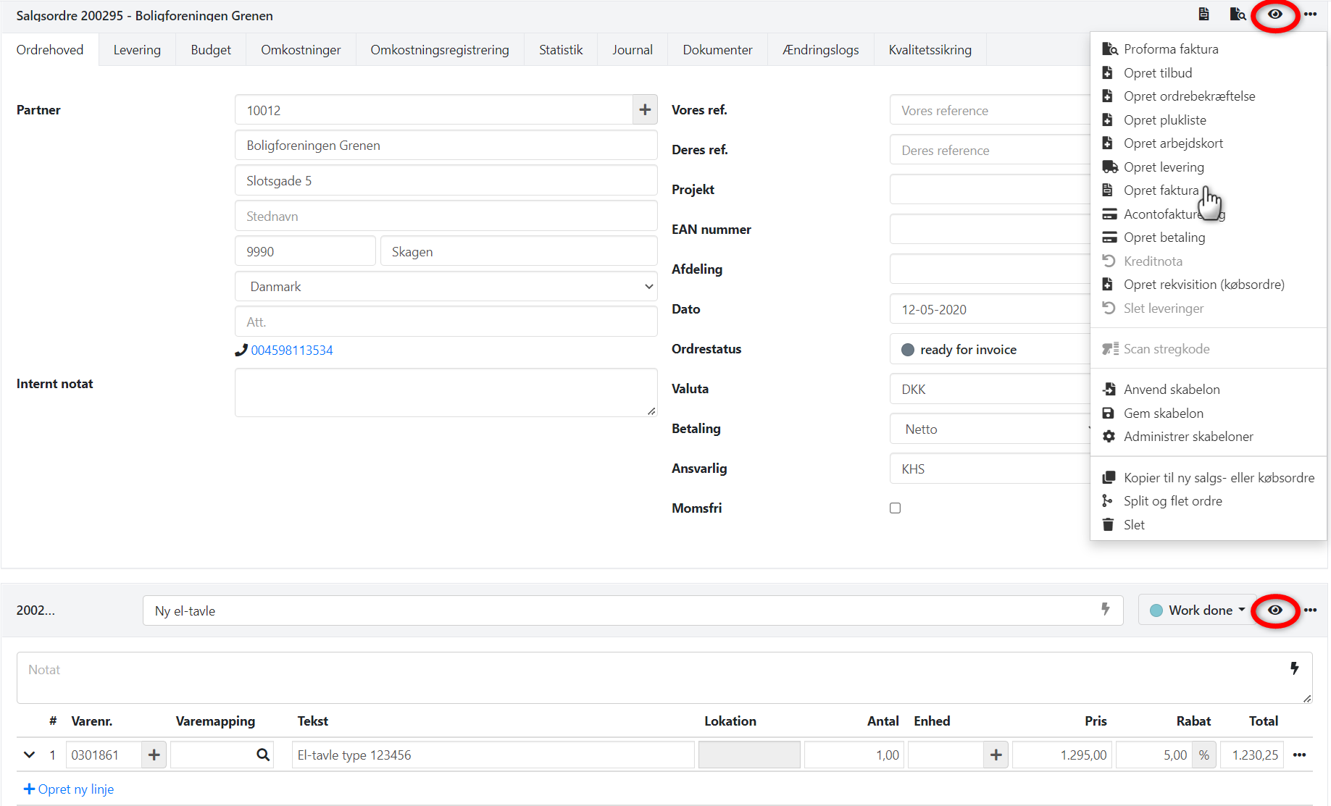Open the proforma preview icon in header
The height and width of the screenshot is (806, 1331).
(x=1237, y=14)
